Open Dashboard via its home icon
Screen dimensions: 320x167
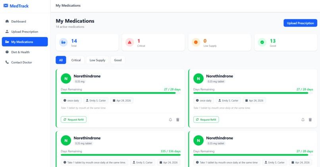[x=7, y=21]
